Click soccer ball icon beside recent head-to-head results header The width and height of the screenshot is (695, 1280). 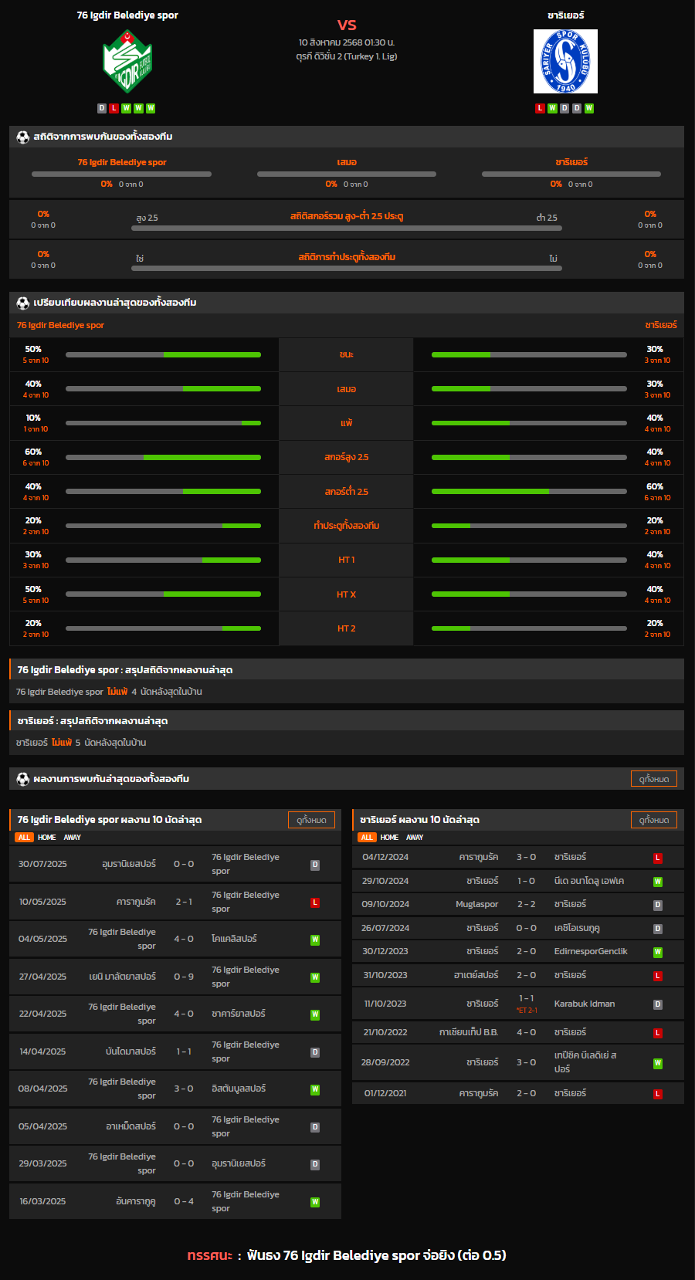(x=23, y=779)
